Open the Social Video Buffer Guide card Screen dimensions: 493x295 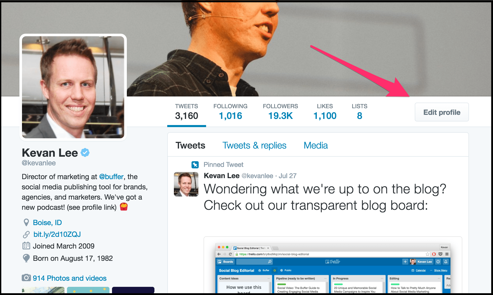coord(300,288)
